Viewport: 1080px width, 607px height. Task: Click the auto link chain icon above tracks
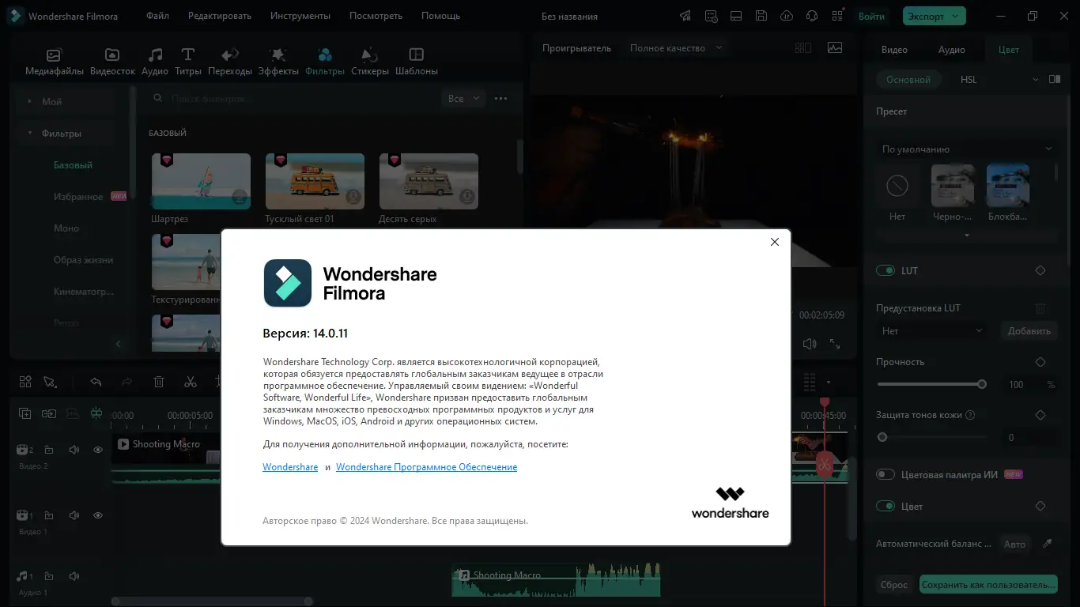point(49,413)
